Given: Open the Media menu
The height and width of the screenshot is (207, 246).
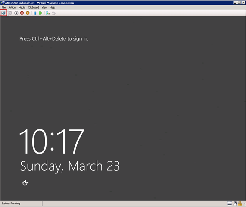Looking at the screenshot, I should pos(22,7).
